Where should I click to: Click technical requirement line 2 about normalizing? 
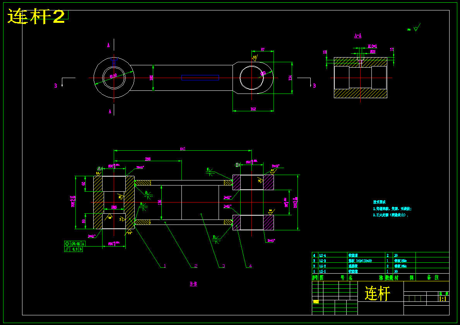click(390, 215)
